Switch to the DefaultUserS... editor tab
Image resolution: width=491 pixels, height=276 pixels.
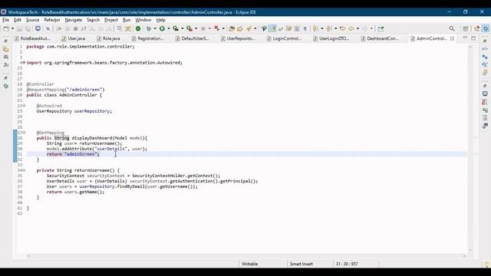click(192, 38)
